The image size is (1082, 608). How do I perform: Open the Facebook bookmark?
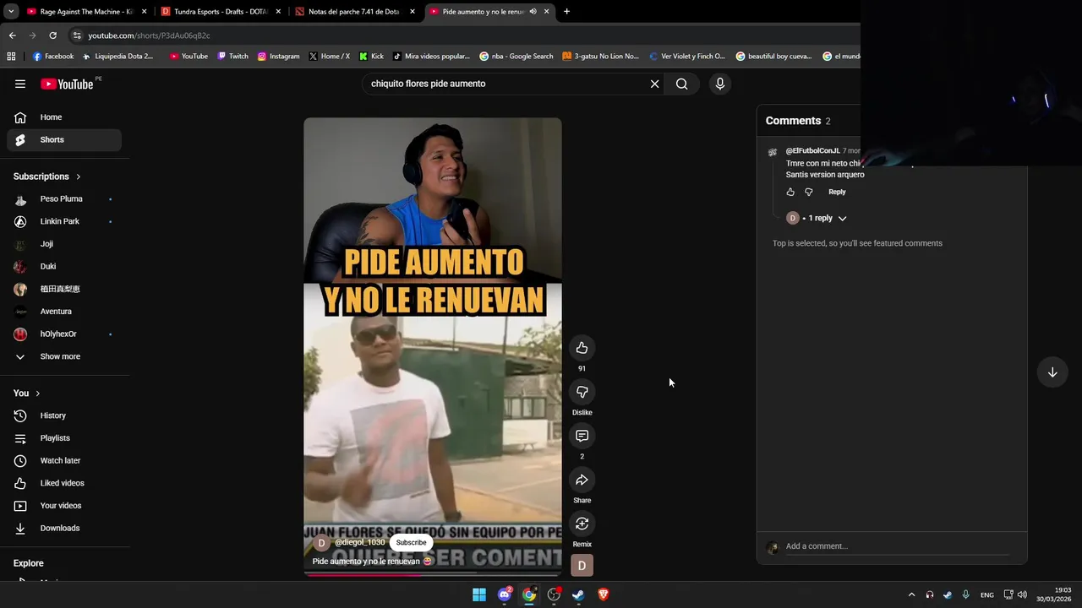pyautogui.click(x=53, y=57)
